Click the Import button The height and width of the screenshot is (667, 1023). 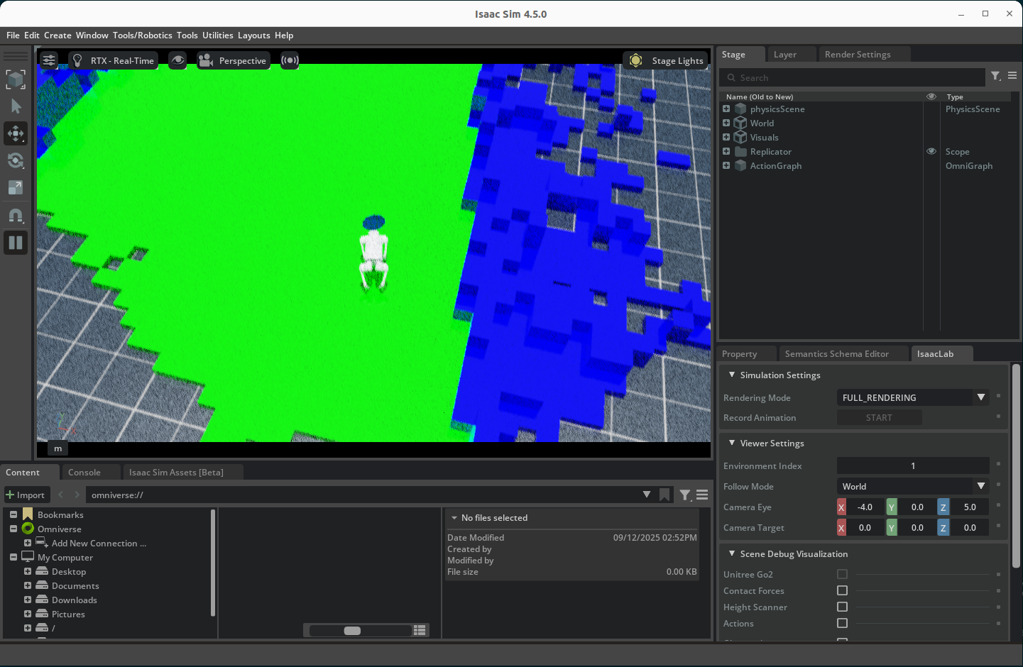(x=26, y=495)
